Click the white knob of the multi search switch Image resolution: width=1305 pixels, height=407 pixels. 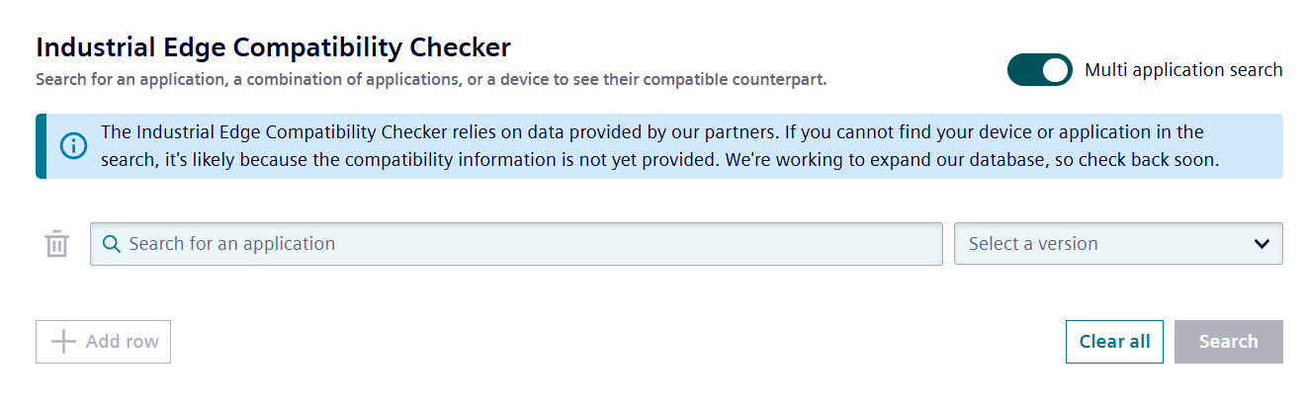pyautogui.click(x=1056, y=70)
